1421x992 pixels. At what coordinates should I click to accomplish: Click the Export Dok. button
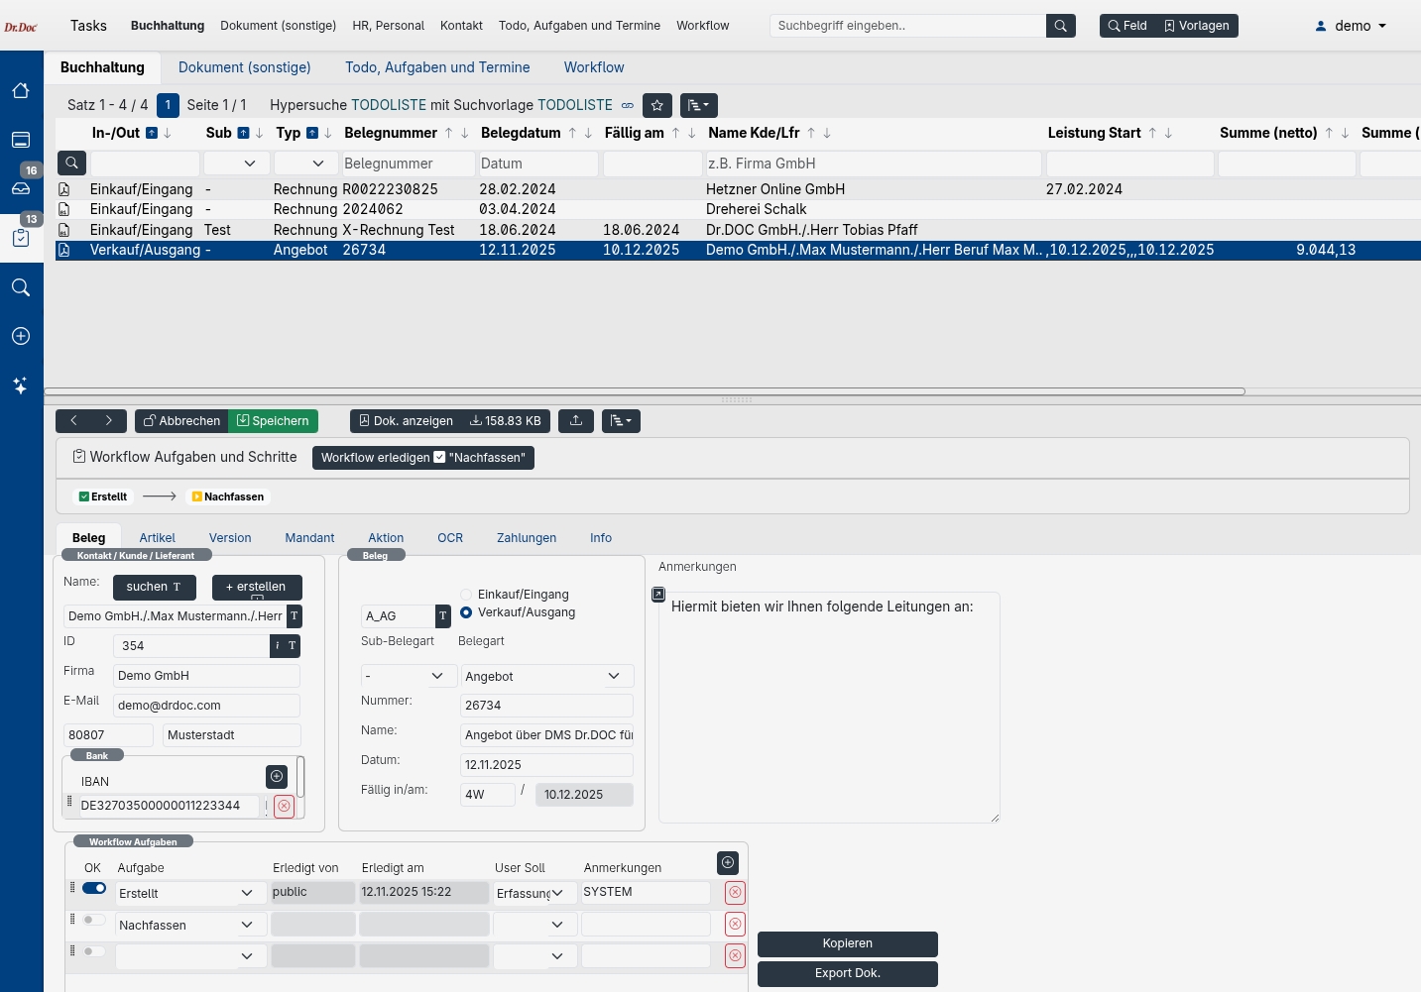[848, 973]
